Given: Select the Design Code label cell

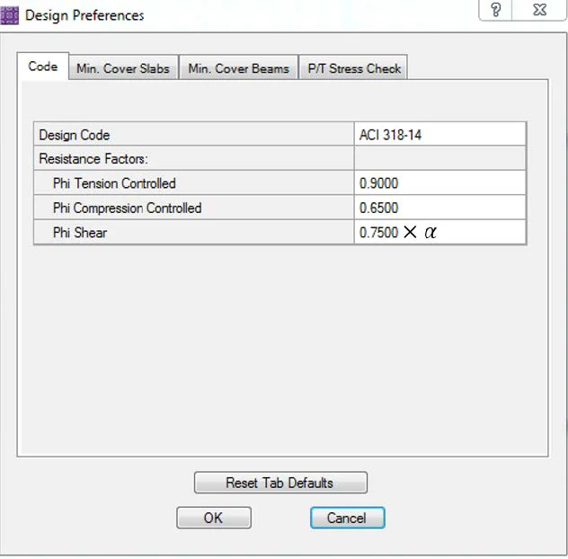Looking at the screenshot, I should tap(194, 135).
